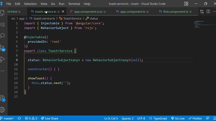Click the toastr.service.ts breadcrumb
This screenshot has height=121, width=216.
tap(42, 18)
